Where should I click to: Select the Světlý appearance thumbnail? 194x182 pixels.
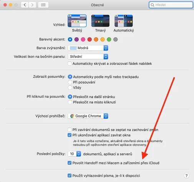click(x=77, y=21)
